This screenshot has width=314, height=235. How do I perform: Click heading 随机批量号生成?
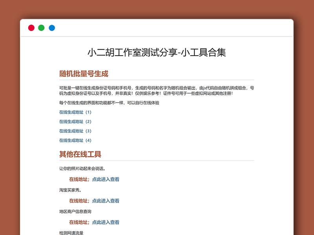pos(84,74)
